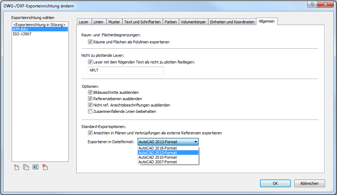Image resolution: width=337 pixels, height=195 pixels.
Task: Uncheck 'Bildausschnitte ausblenden' option
Action: [x=90, y=92]
